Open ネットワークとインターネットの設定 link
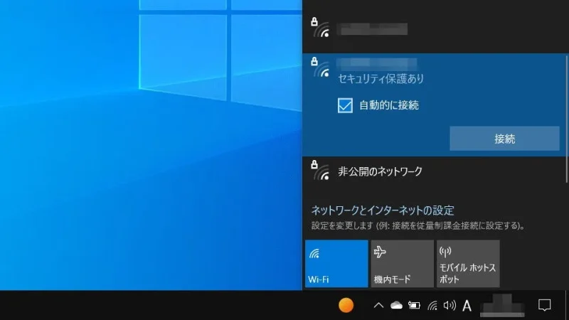This screenshot has width=569, height=320. pos(383,210)
